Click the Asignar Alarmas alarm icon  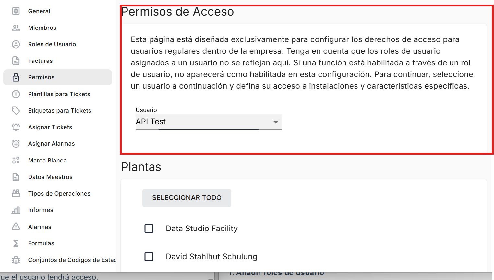click(x=16, y=144)
